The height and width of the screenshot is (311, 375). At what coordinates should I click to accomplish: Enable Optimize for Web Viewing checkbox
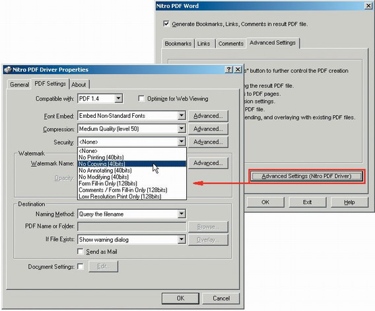pos(141,99)
